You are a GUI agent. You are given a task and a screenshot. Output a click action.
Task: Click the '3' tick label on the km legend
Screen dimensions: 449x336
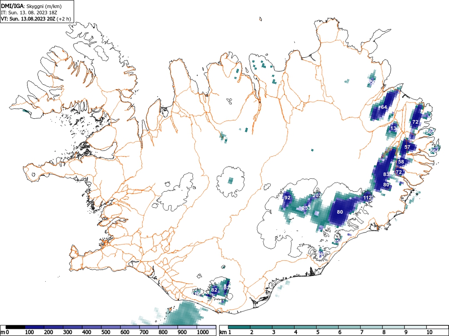[274, 332]
